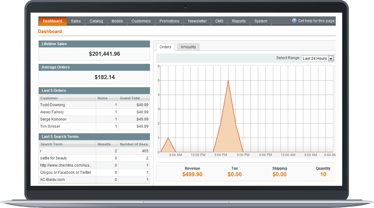Open the Newsletter menu
This screenshot has height=208, width=374.
pyautogui.click(x=197, y=21)
